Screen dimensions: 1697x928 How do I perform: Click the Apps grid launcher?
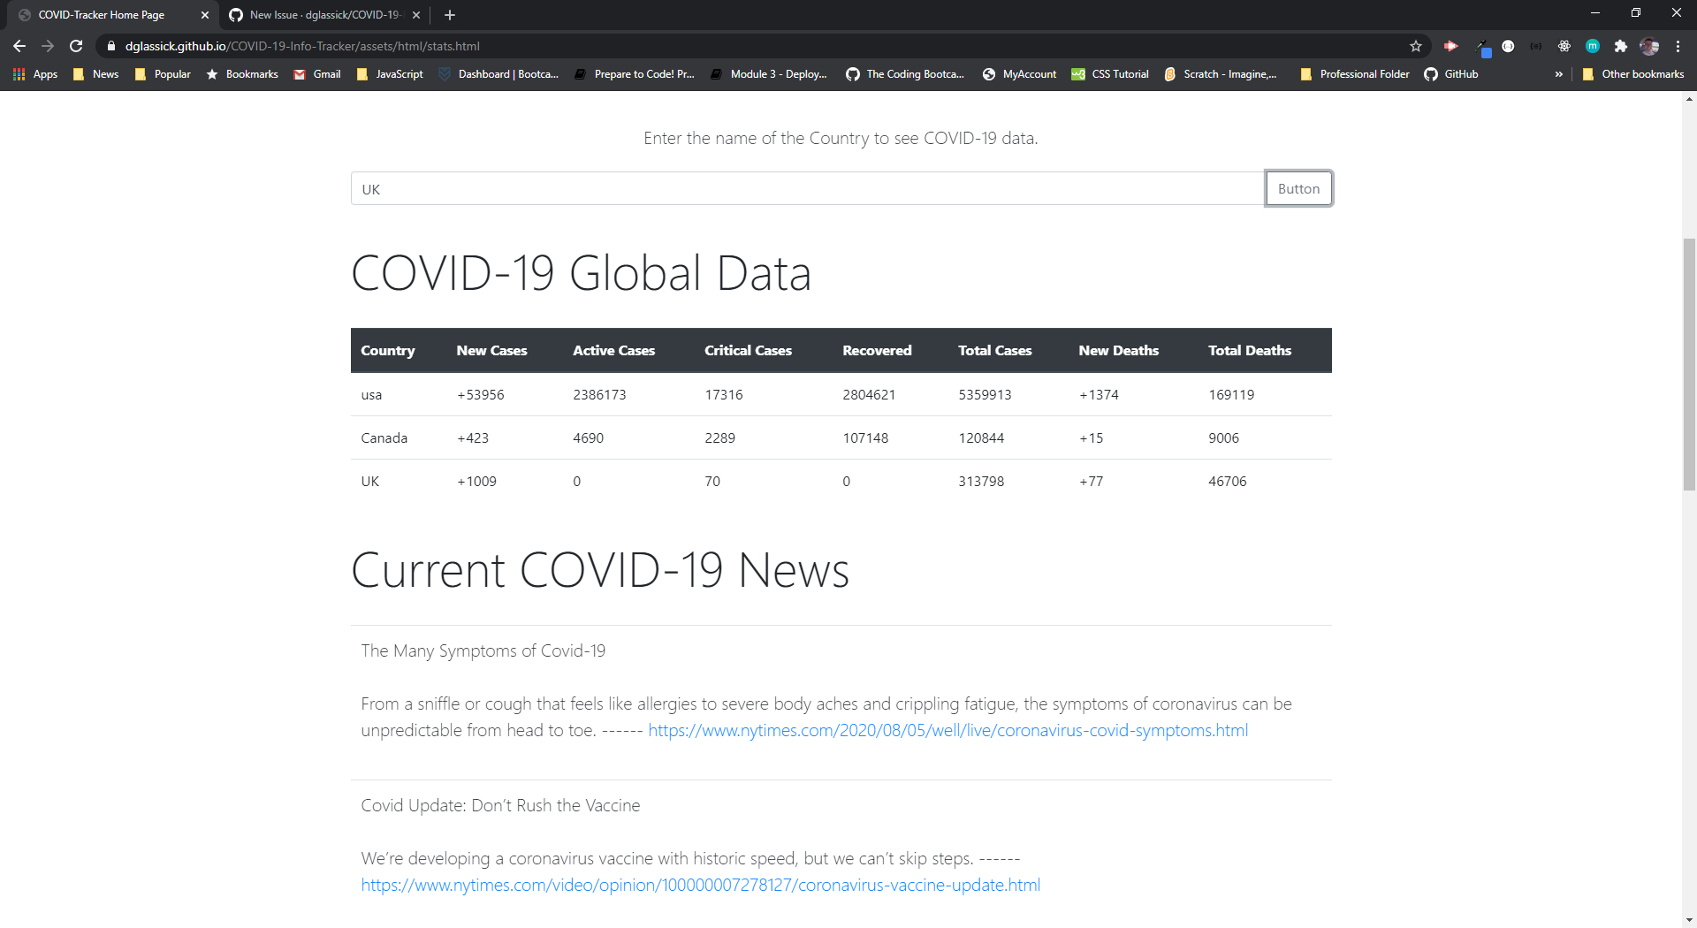pos(19,74)
